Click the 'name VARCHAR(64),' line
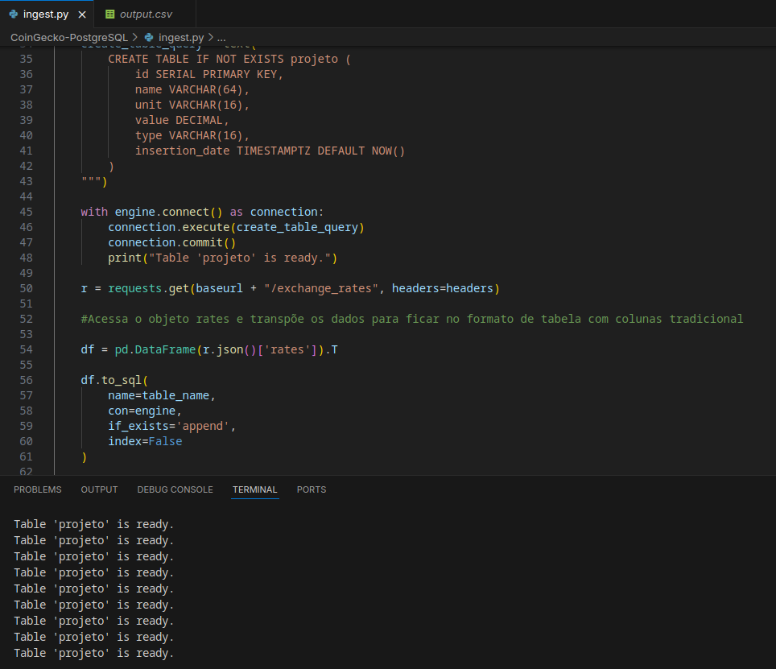Image resolution: width=776 pixels, height=669 pixels. point(192,89)
